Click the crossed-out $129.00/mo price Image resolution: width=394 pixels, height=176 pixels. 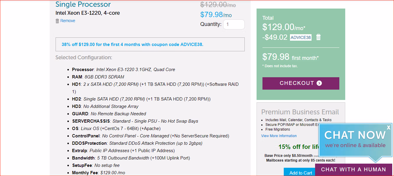[218, 5]
